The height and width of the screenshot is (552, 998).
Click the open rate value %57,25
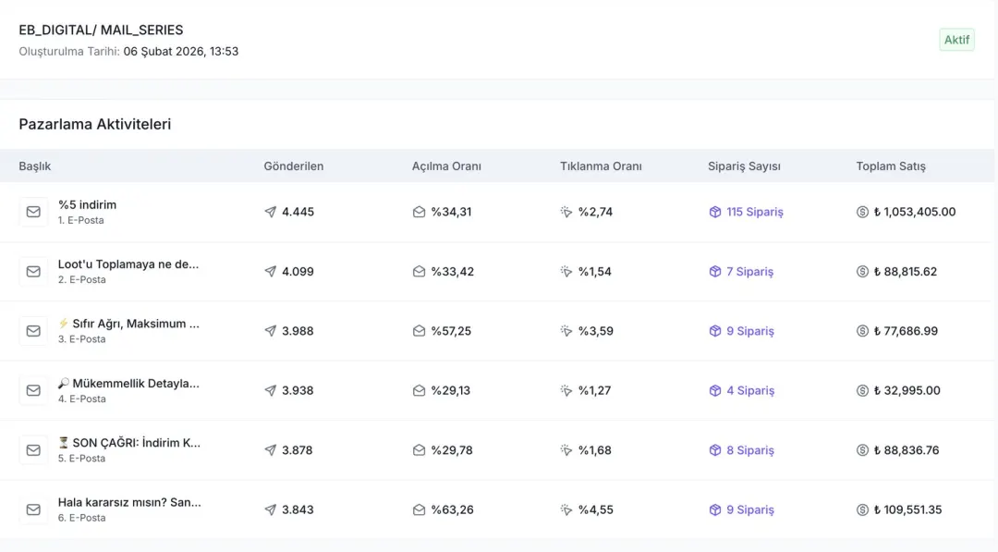(451, 331)
